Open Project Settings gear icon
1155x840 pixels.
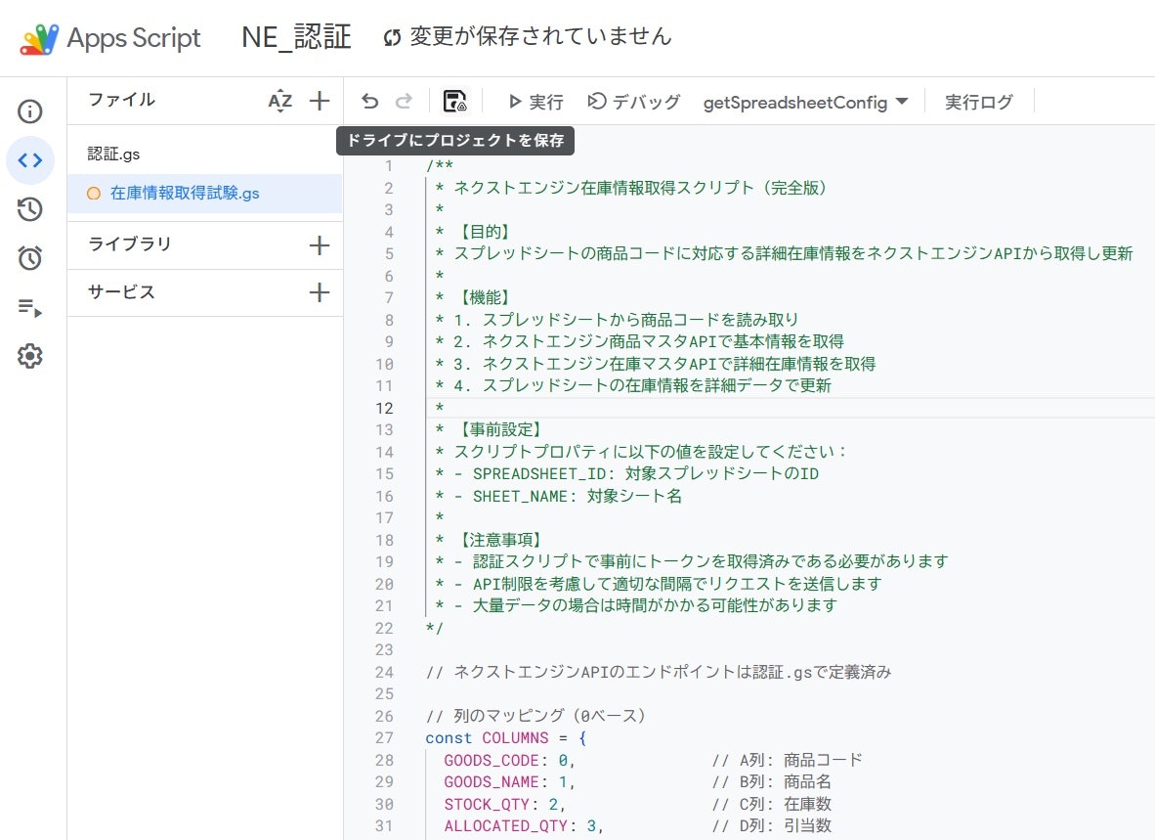coord(30,356)
